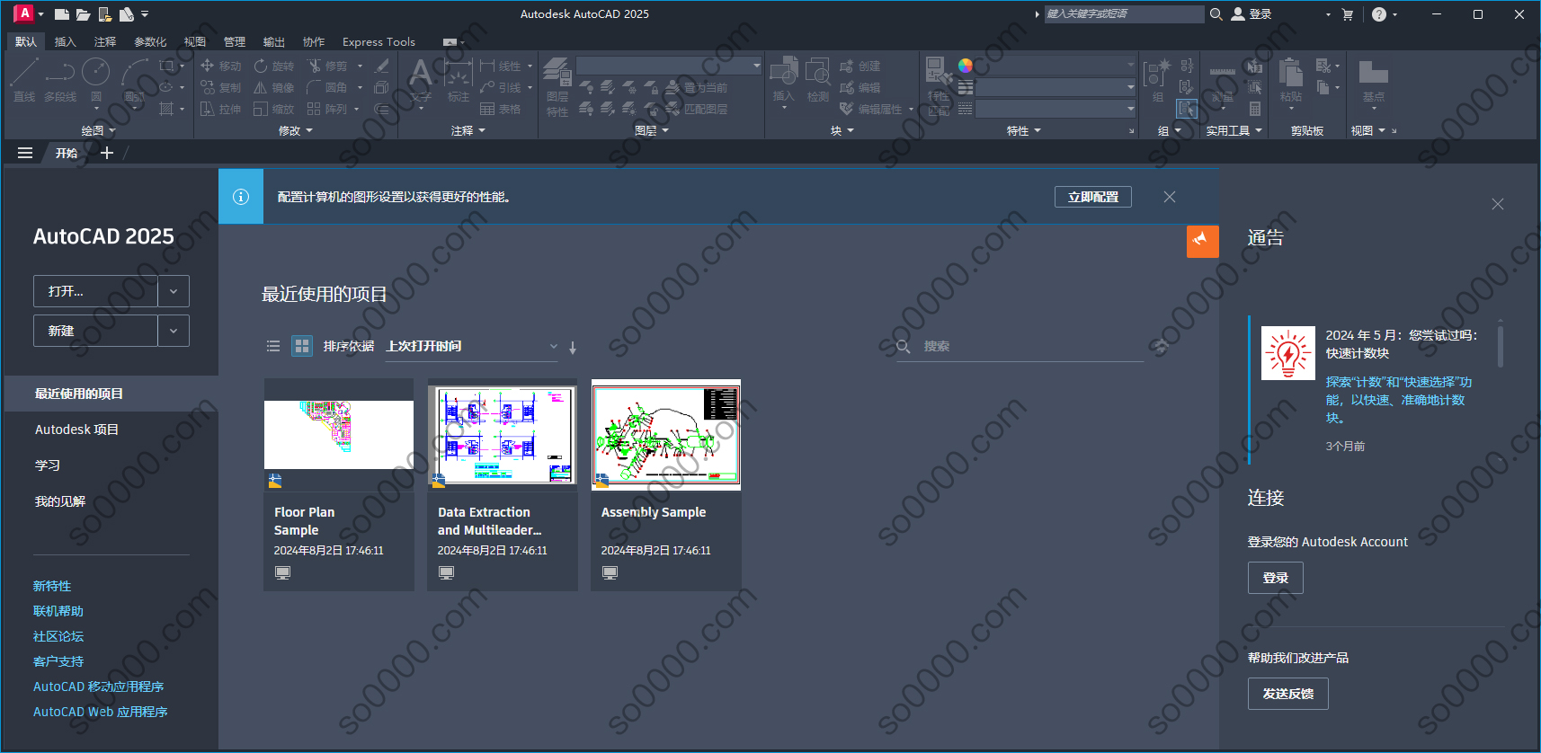The image size is (1541, 753).
Task: Click the Scale (缩放) tool
Action: tap(274, 109)
